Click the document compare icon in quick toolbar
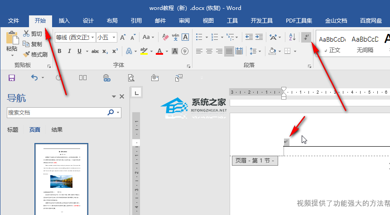The height and width of the screenshot is (215, 390). coord(179,78)
